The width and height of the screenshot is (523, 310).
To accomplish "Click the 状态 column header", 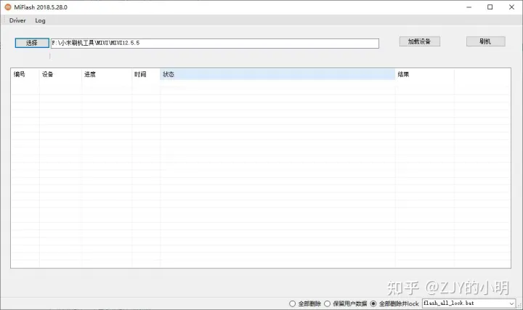I will click(x=277, y=74).
